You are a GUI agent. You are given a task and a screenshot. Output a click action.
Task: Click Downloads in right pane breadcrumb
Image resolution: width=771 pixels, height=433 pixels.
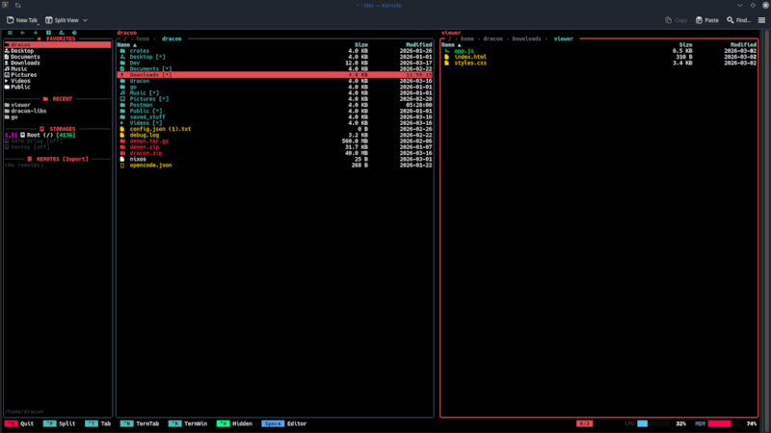click(x=526, y=38)
